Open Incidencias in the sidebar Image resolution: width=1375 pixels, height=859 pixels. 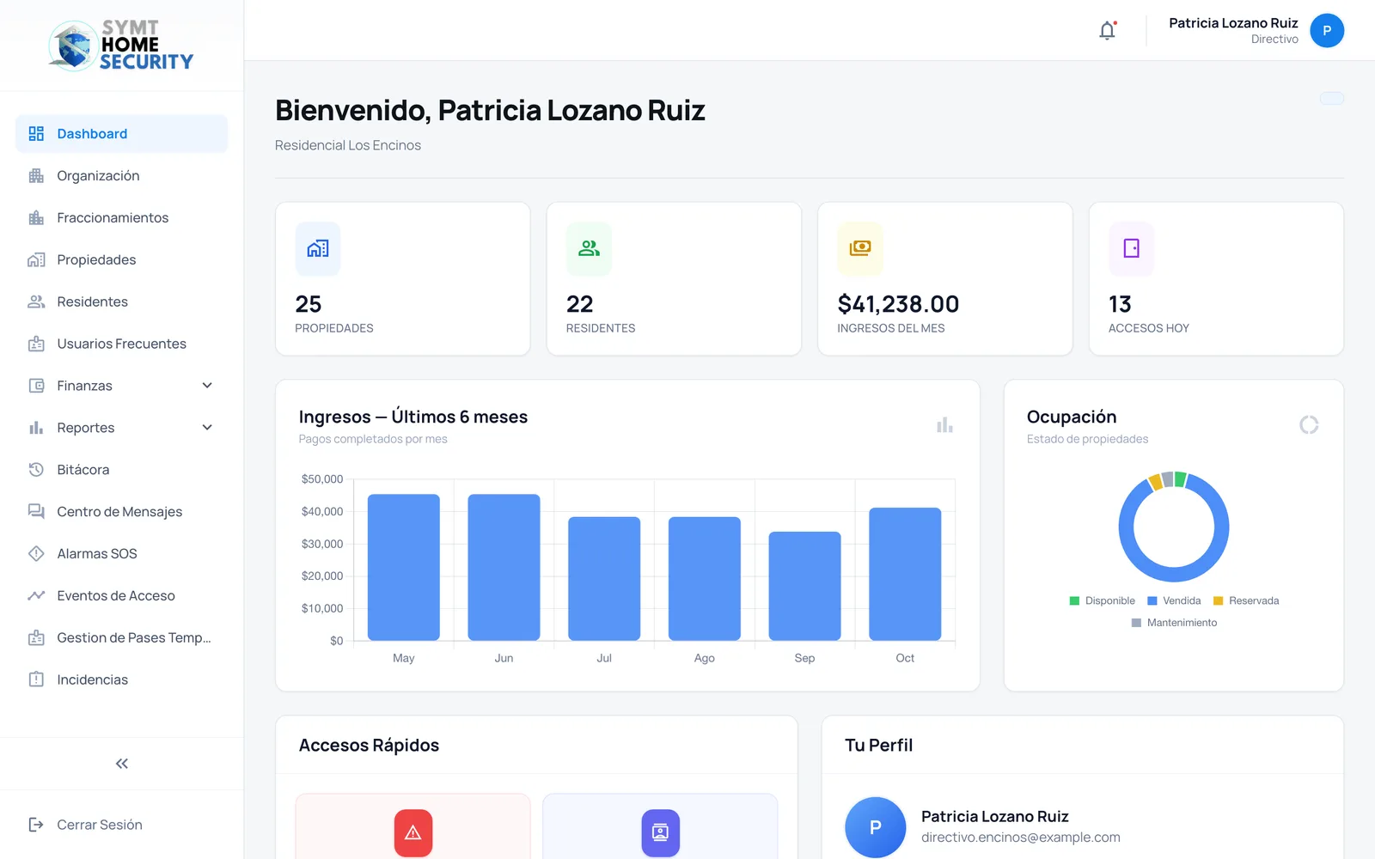click(121, 680)
